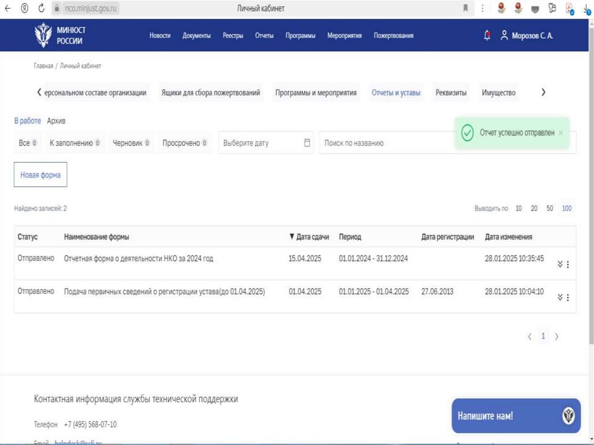The width and height of the screenshot is (594, 445).
Task: Switch to the Архив tab
Action: pos(56,121)
